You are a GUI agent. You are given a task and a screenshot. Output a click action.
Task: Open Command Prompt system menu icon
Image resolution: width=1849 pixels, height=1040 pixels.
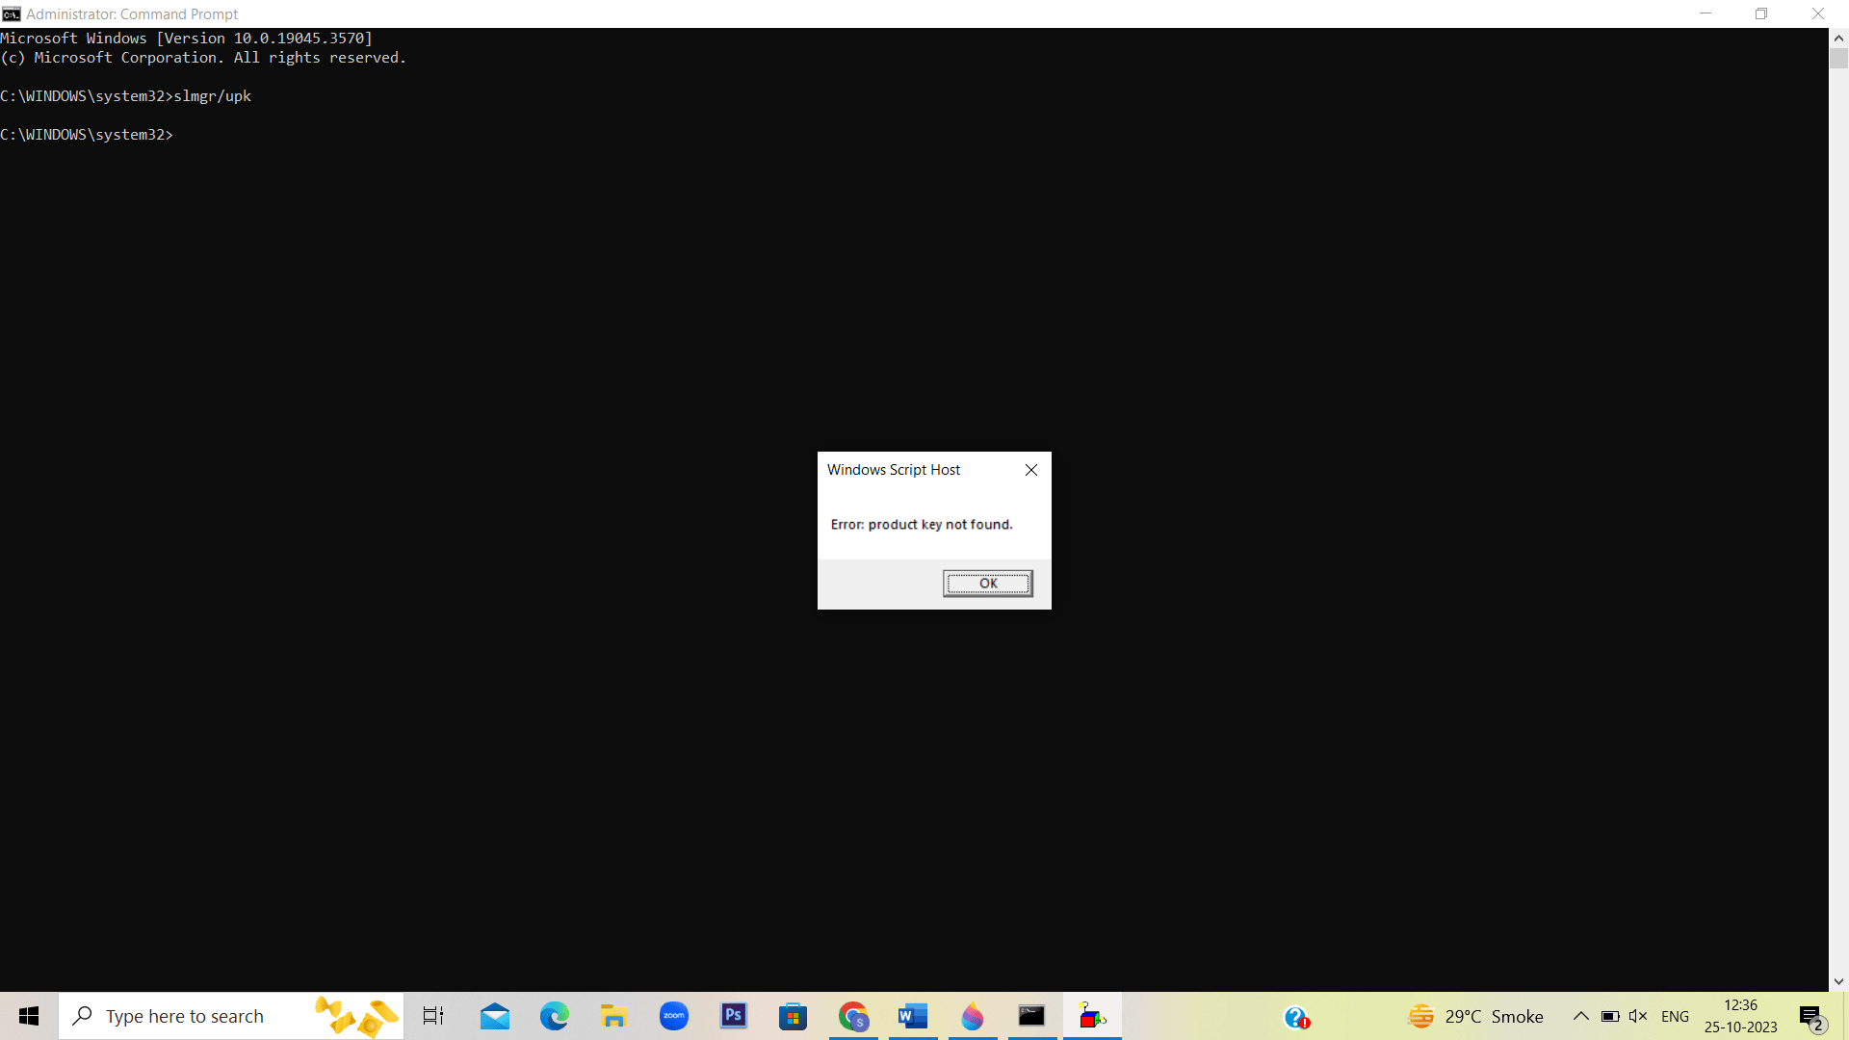coord(12,13)
